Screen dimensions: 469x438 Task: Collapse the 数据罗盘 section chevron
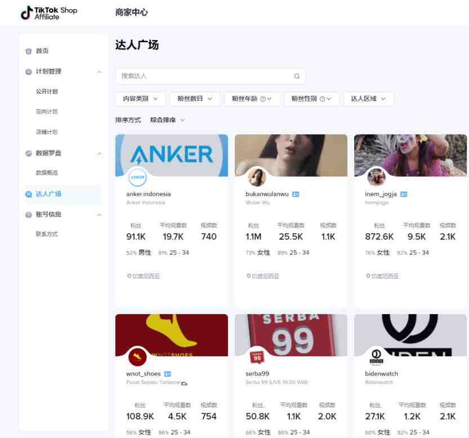[x=99, y=154]
